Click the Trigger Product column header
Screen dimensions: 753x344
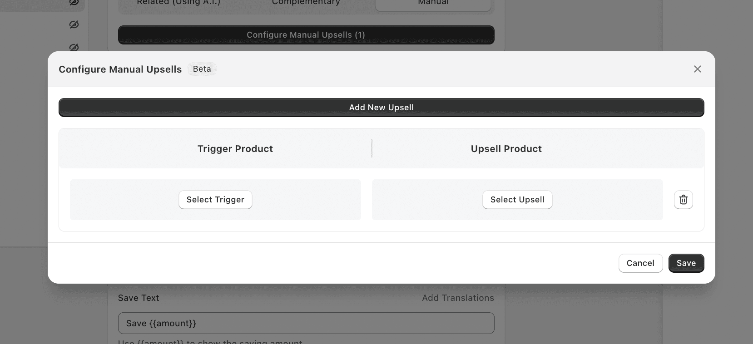point(235,149)
